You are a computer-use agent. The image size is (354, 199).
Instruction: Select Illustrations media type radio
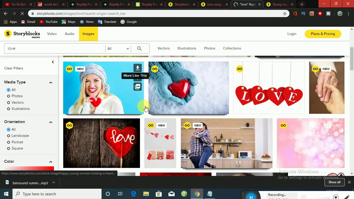(x=9, y=109)
